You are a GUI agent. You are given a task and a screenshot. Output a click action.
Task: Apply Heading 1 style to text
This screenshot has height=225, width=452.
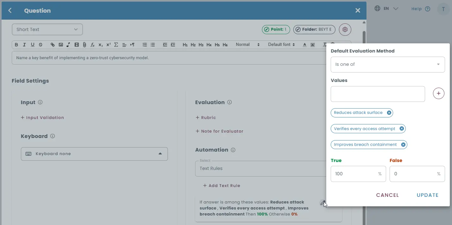185,45
